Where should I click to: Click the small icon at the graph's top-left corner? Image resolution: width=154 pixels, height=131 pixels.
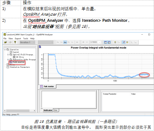[x=40, y=47]
